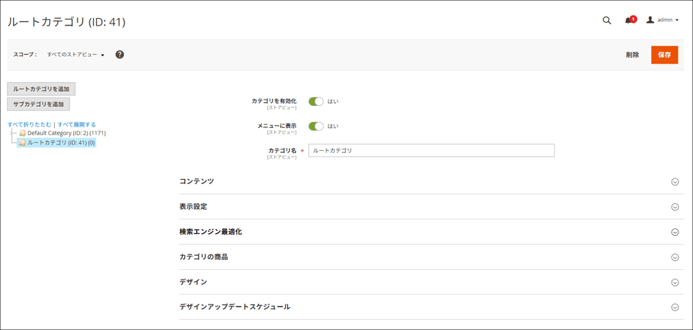
Task: Click the すべて折りたたむ link
Action: click(29, 125)
